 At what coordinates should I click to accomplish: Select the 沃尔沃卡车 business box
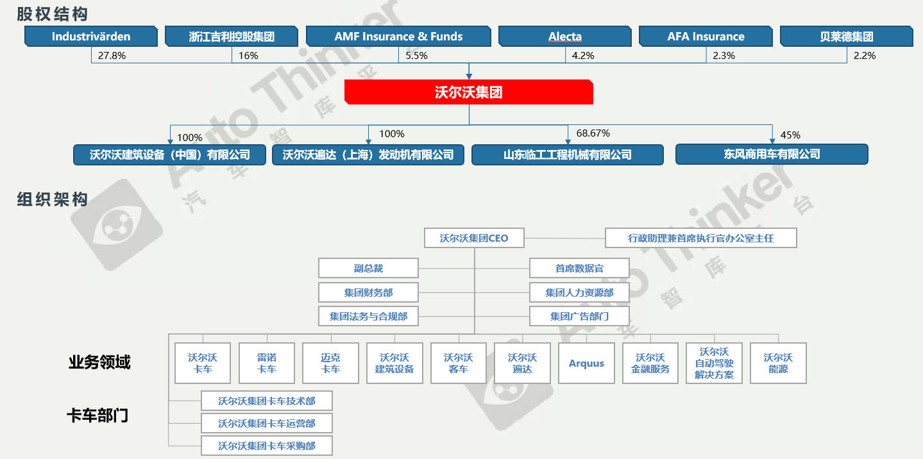pos(203,363)
